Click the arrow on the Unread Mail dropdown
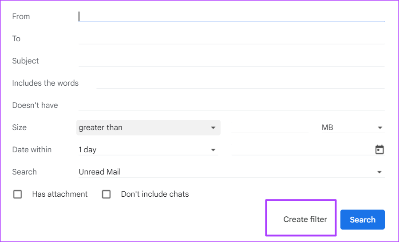Image resolution: width=399 pixels, height=242 pixels. (x=379, y=172)
